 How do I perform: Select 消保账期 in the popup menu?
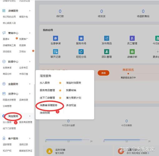[45, 113]
